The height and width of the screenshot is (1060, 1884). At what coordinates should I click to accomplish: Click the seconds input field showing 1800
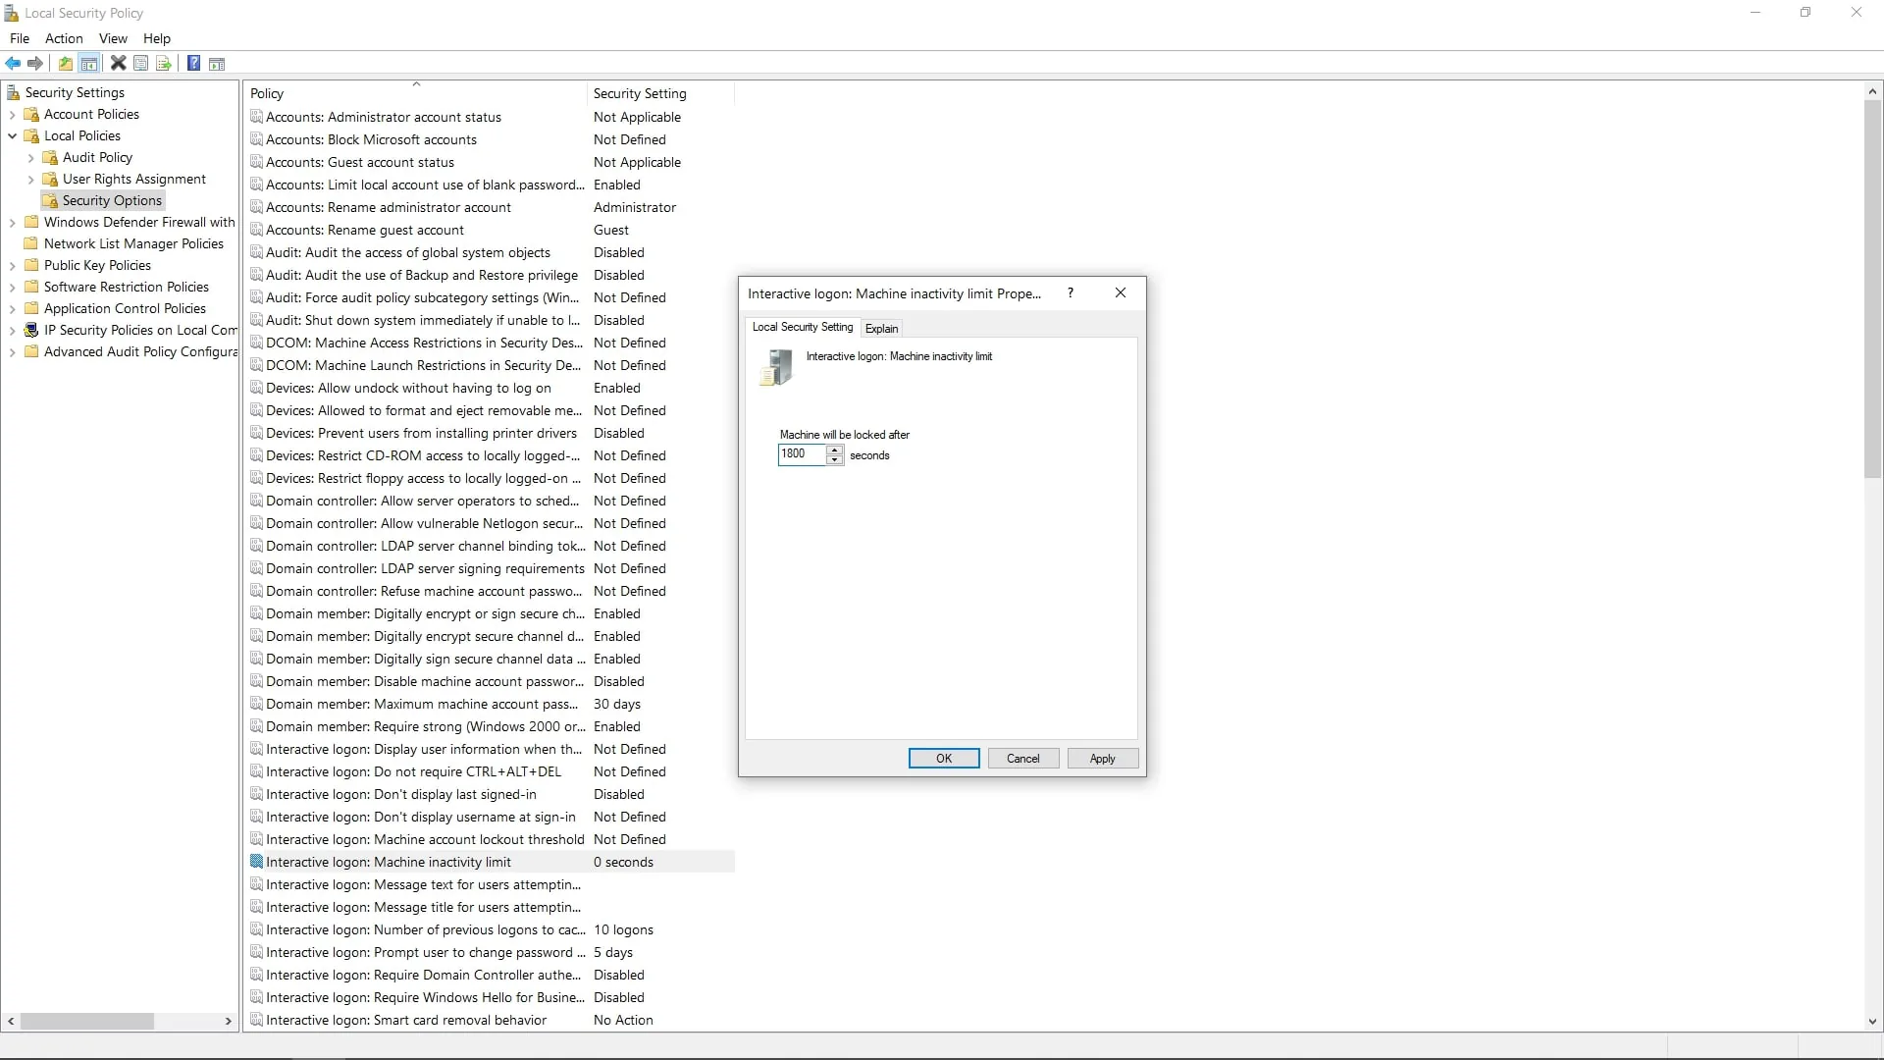[802, 454]
